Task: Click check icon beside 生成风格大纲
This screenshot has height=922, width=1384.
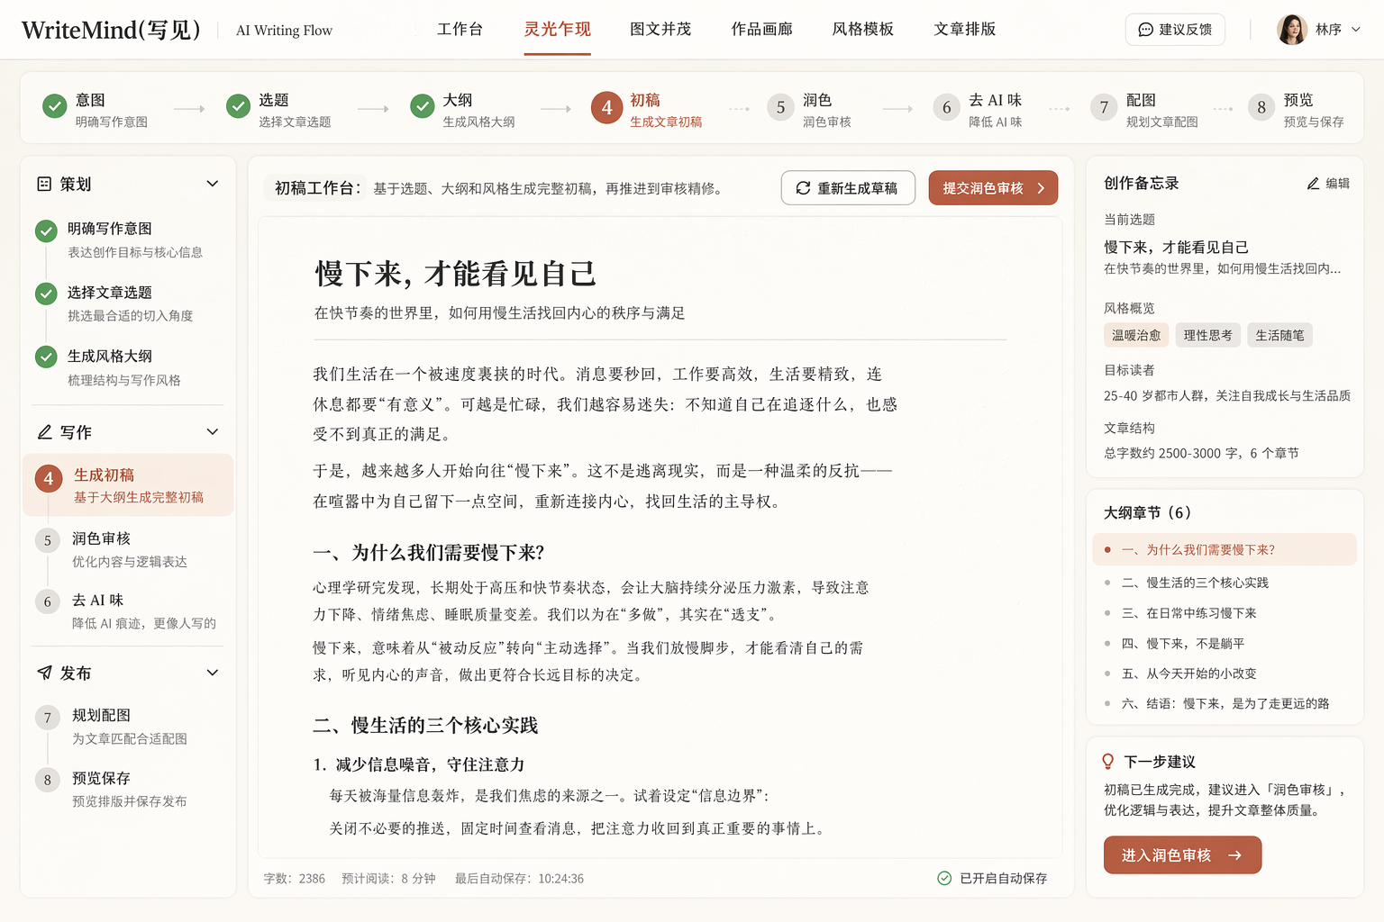Action: pos(46,357)
